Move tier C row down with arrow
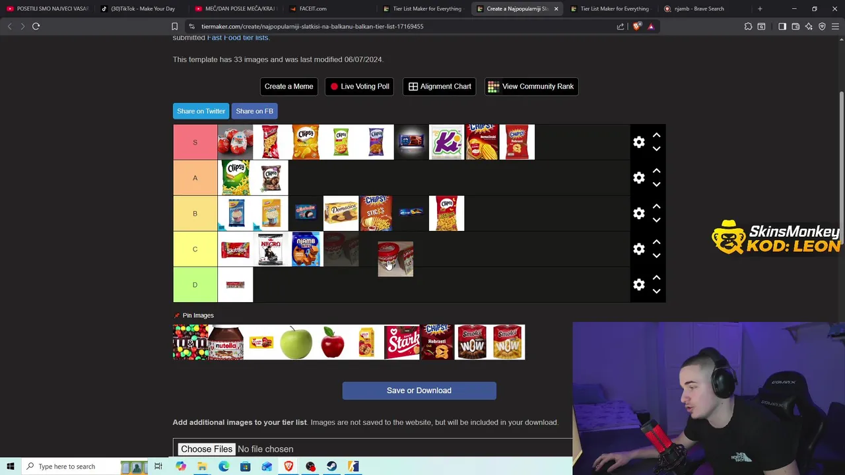The image size is (845, 475). tap(656, 256)
